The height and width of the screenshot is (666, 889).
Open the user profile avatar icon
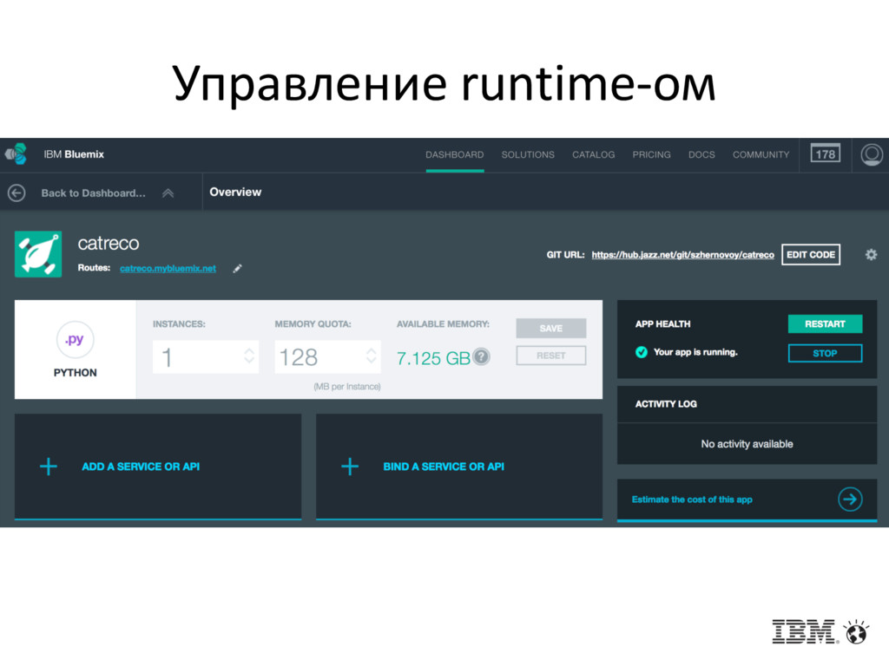click(872, 154)
